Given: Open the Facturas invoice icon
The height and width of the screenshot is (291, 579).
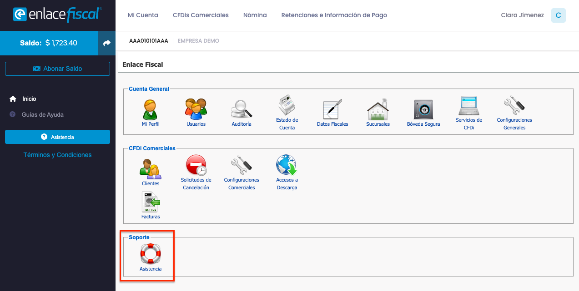Looking at the screenshot, I should [151, 202].
